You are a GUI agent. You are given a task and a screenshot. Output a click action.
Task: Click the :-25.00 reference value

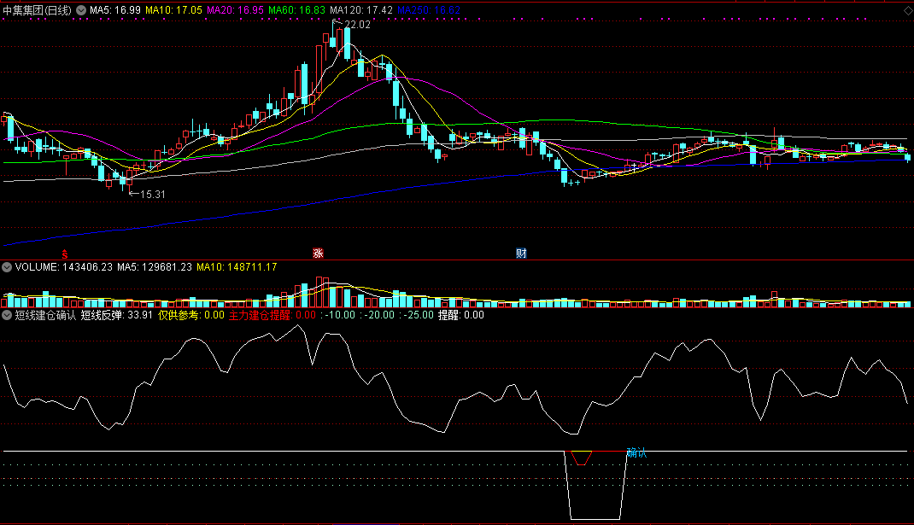[x=416, y=315]
